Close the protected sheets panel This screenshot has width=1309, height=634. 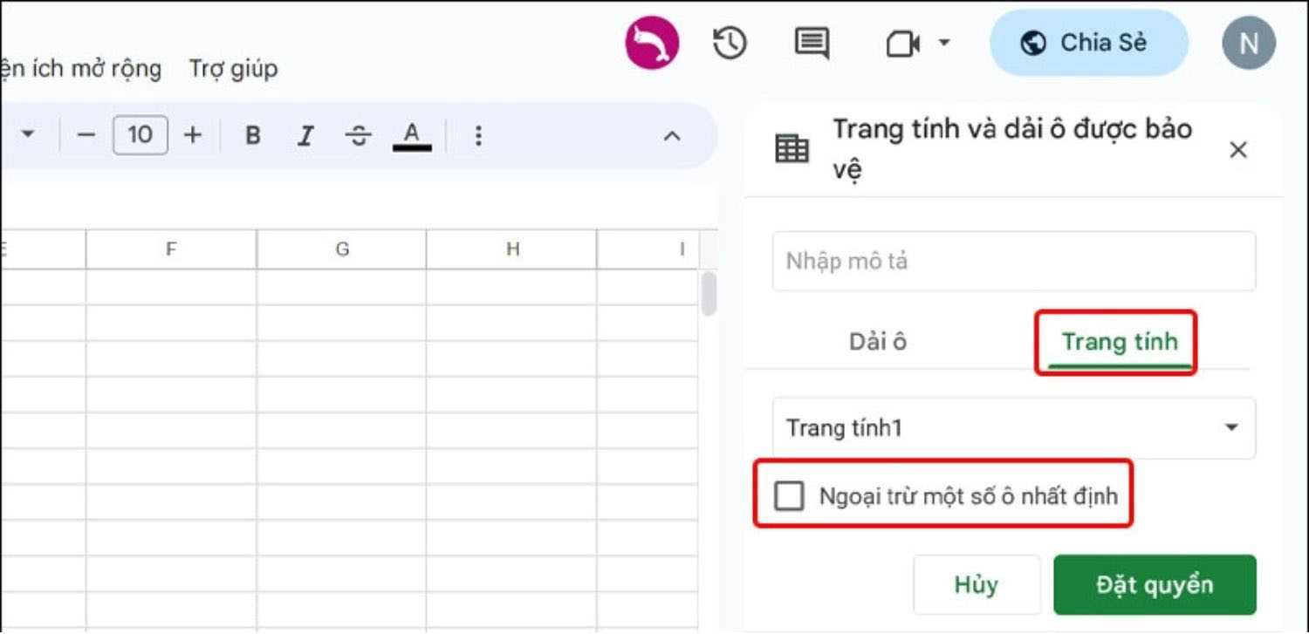pos(1237,150)
